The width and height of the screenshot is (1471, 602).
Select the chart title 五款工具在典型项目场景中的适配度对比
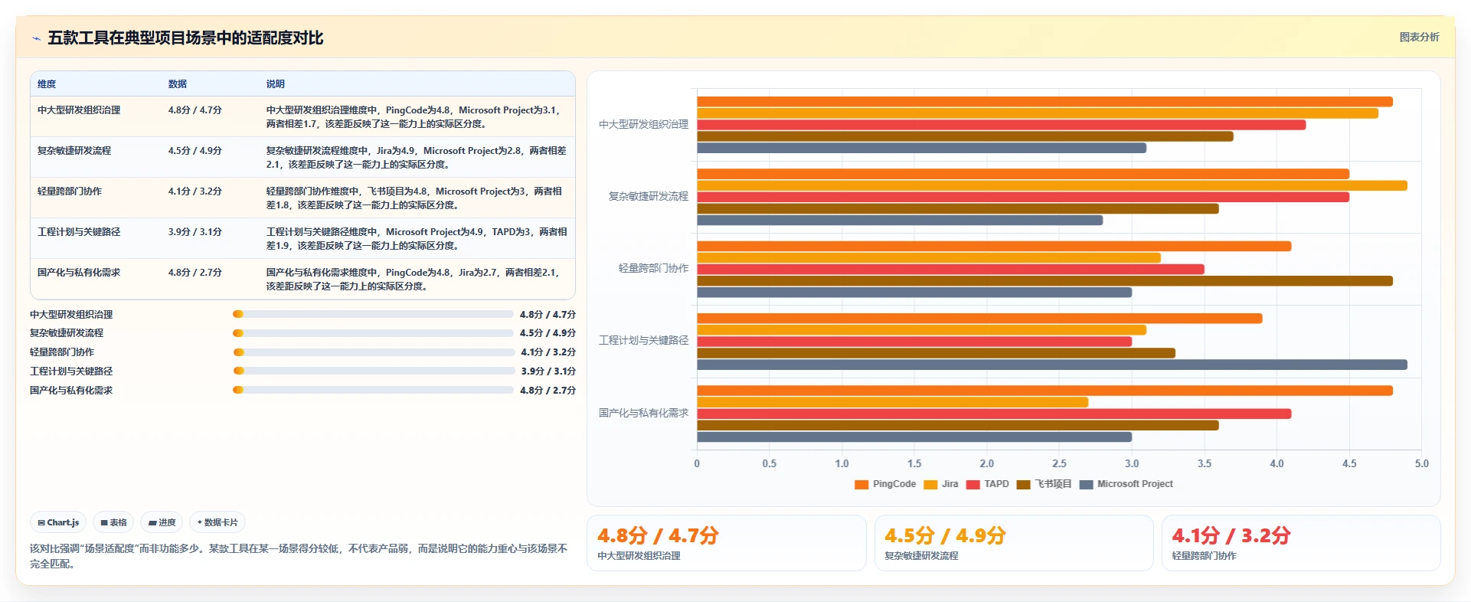pos(185,38)
